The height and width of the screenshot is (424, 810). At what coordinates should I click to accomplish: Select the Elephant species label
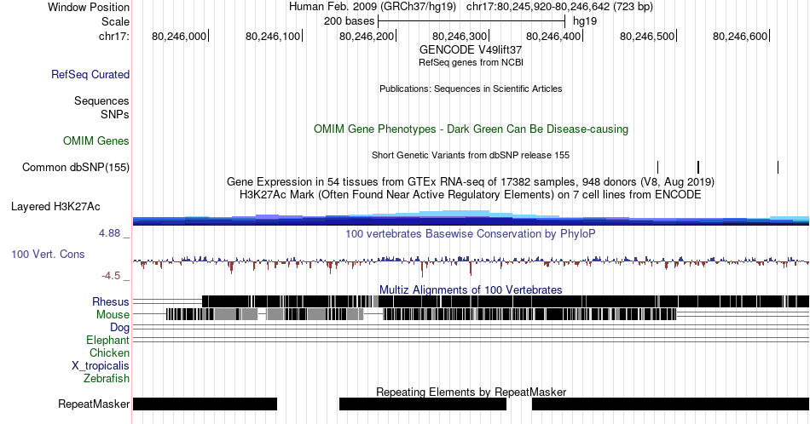tap(108, 340)
